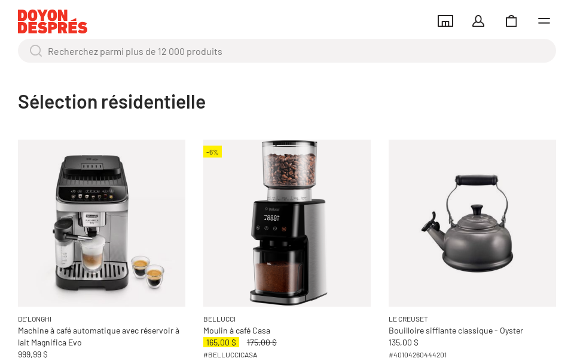Select the LE CREUSET brand label
Image resolution: width=574 pixels, height=358 pixels.
(408, 319)
